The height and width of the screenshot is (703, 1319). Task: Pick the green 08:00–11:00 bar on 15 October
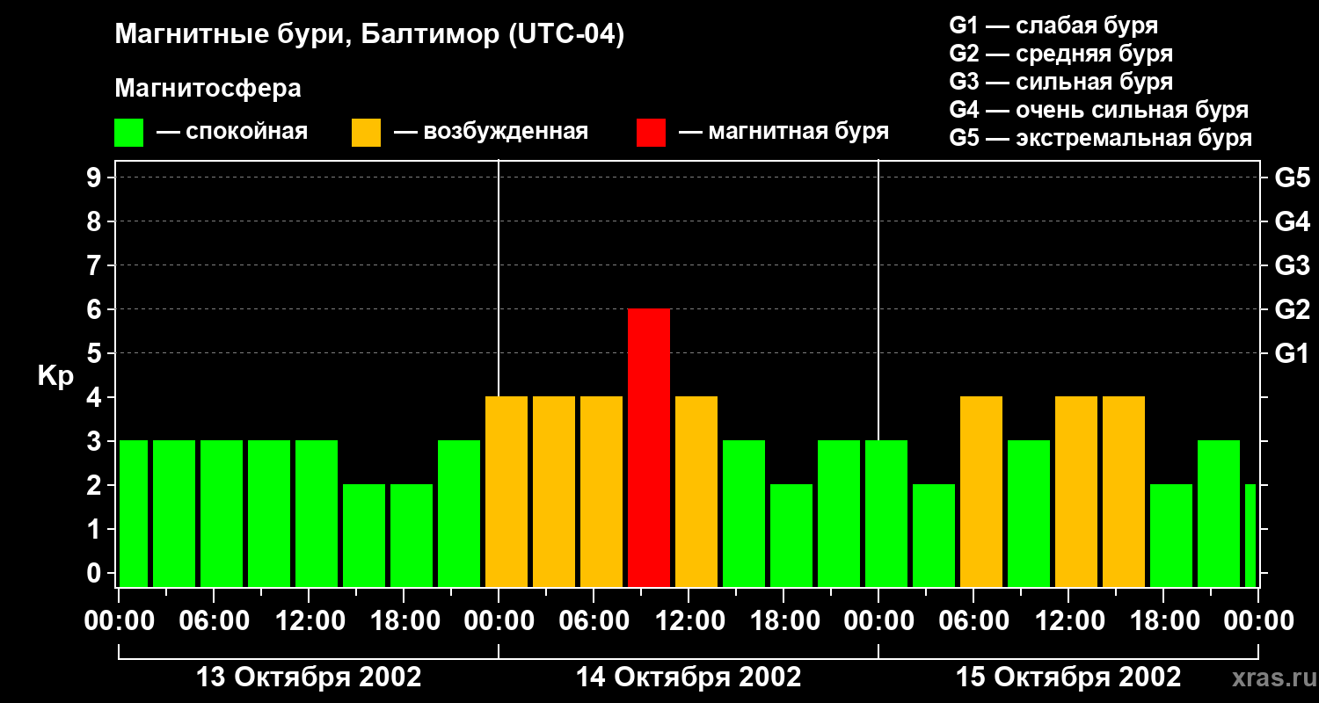click(x=1029, y=514)
